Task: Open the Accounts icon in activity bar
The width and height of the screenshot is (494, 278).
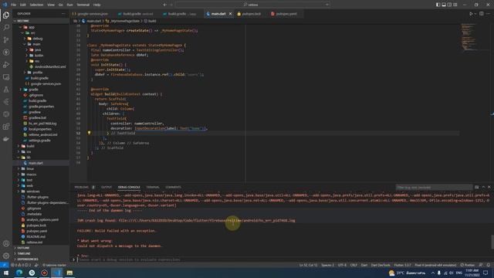Action: [x=6, y=243]
